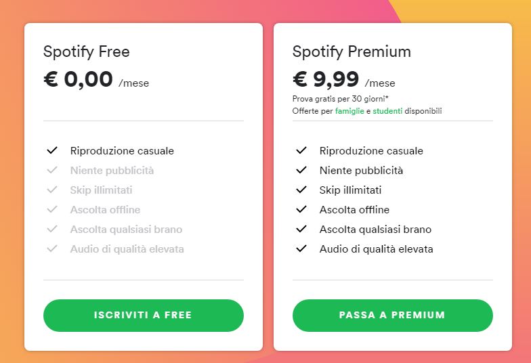The image size is (531, 363).
Task: Click greyed checkmark beside Free Ascolta offline
Action: click(x=52, y=209)
